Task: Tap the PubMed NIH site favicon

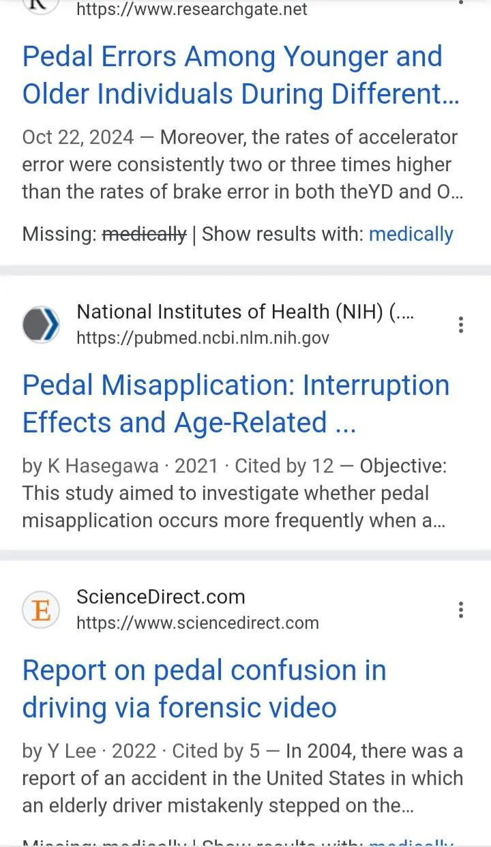Action: click(41, 325)
